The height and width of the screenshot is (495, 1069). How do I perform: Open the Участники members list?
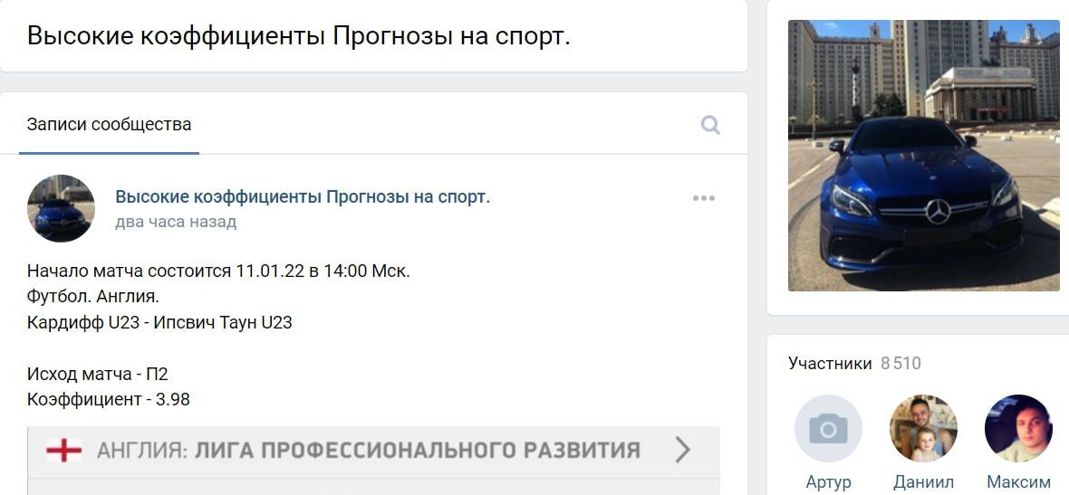(830, 364)
